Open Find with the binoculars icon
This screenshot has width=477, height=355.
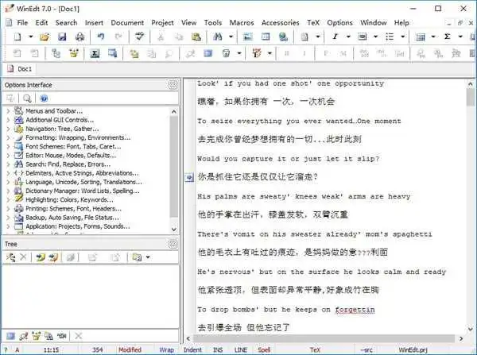pos(218,37)
